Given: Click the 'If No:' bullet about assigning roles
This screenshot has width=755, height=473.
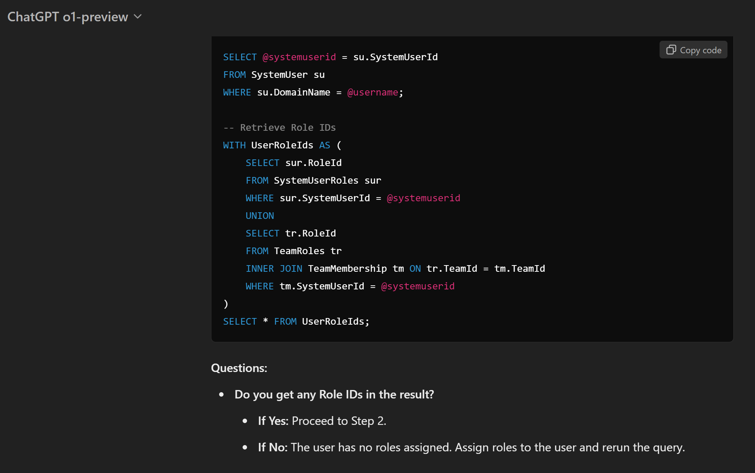Looking at the screenshot, I should [471, 447].
